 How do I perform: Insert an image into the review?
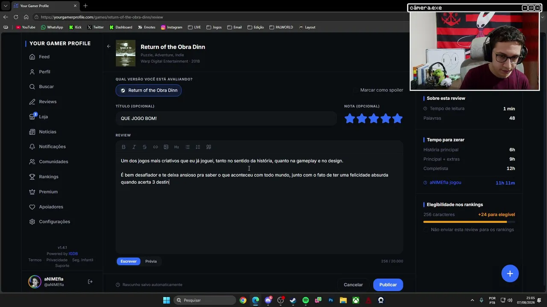(166, 147)
